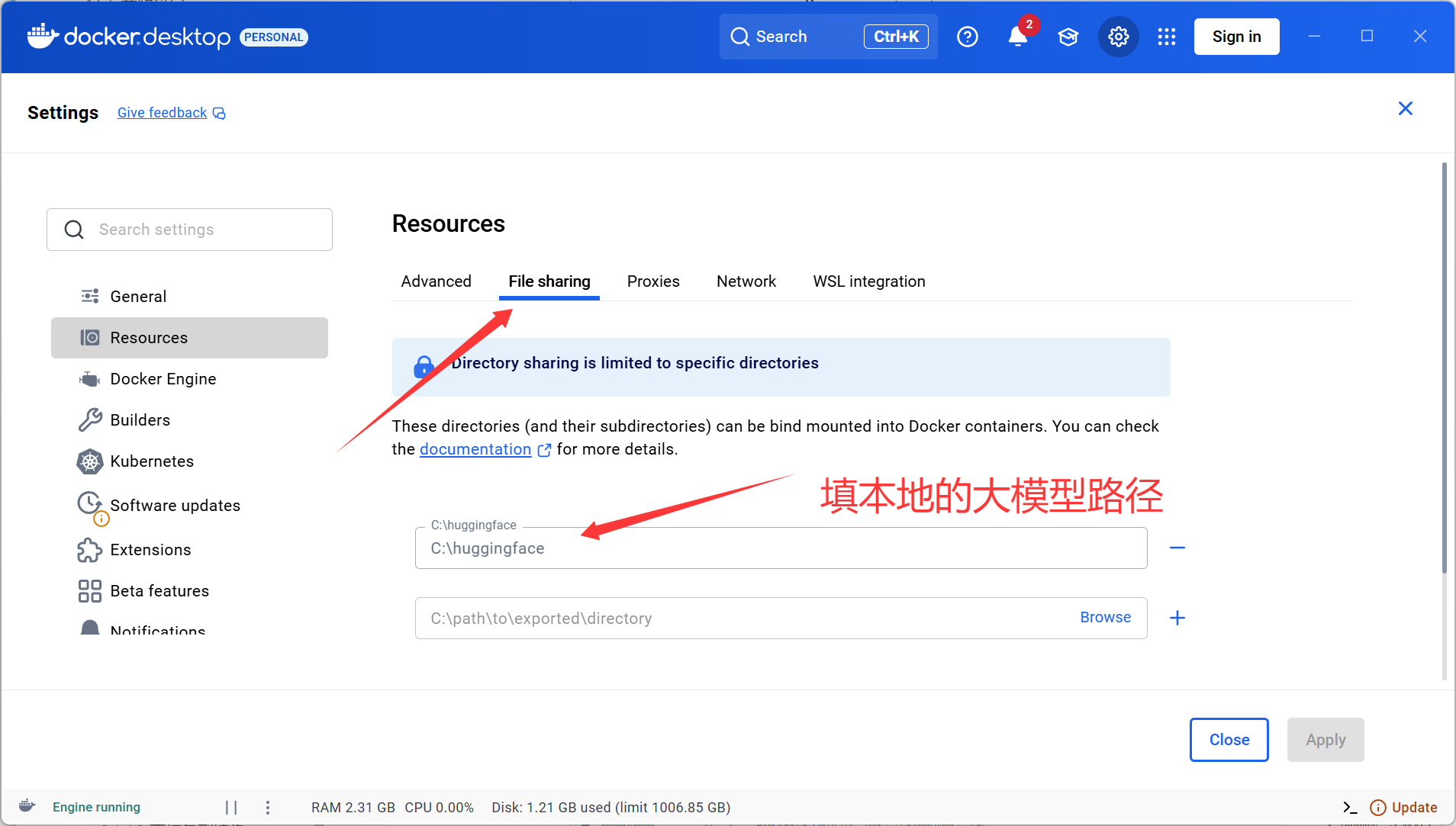Screen dimensions: 1456x826
Task: Open the documentation link
Action: click(x=475, y=449)
